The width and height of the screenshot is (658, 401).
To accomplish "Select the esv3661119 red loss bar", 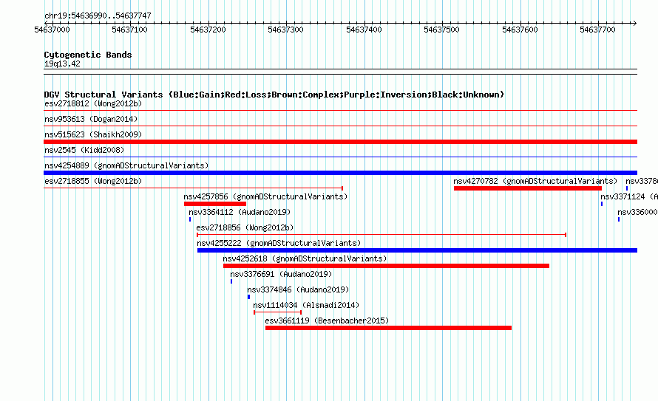I will coord(388,328).
